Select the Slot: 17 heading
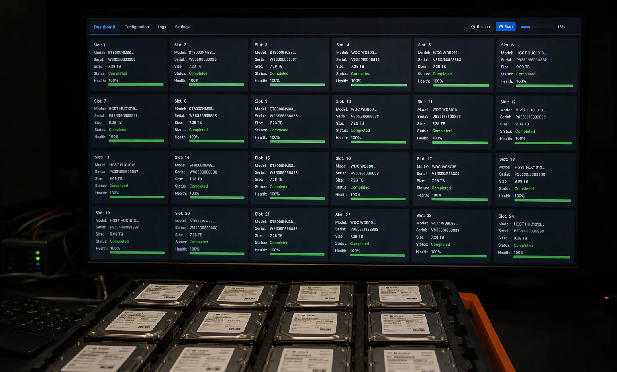Screen dimensions: 617x372 pos(425,159)
